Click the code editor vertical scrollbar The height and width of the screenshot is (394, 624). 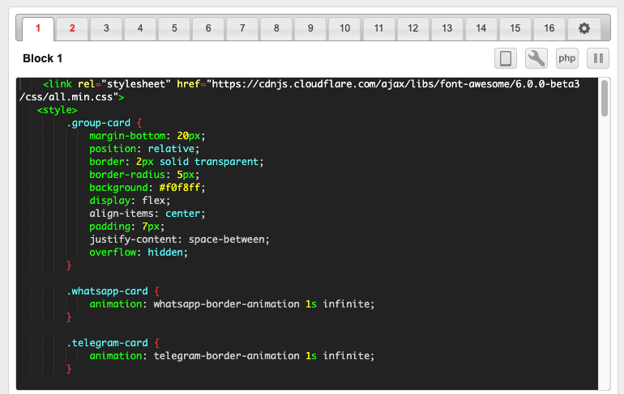[x=605, y=99]
